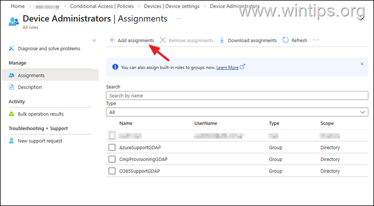This screenshot has height=206, width=374.
Task: Open Diagnose and solve problems
Action: coord(49,49)
